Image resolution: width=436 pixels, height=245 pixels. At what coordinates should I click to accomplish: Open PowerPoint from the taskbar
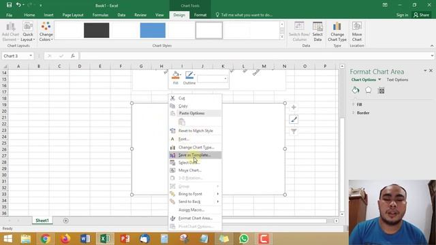[x=125, y=239]
